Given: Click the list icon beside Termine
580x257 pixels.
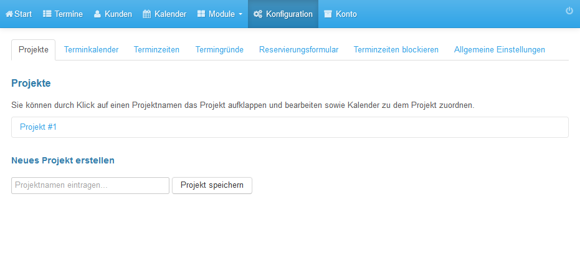Looking at the screenshot, I should pyautogui.click(x=47, y=14).
